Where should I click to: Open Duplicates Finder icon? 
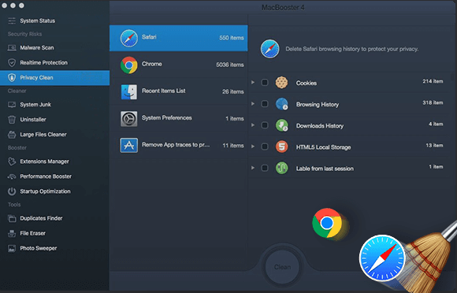point(12,218)
